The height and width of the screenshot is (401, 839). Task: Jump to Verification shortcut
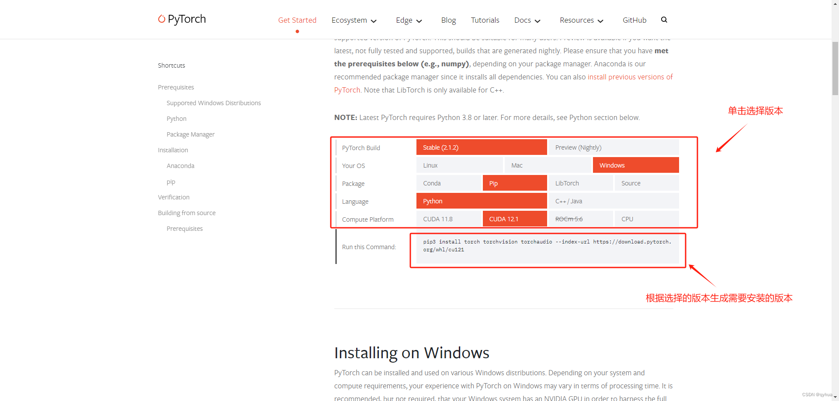pyautogui.click(x=174, y=197)
